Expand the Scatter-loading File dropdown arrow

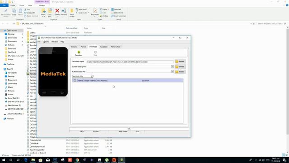[x=172, y=67]
